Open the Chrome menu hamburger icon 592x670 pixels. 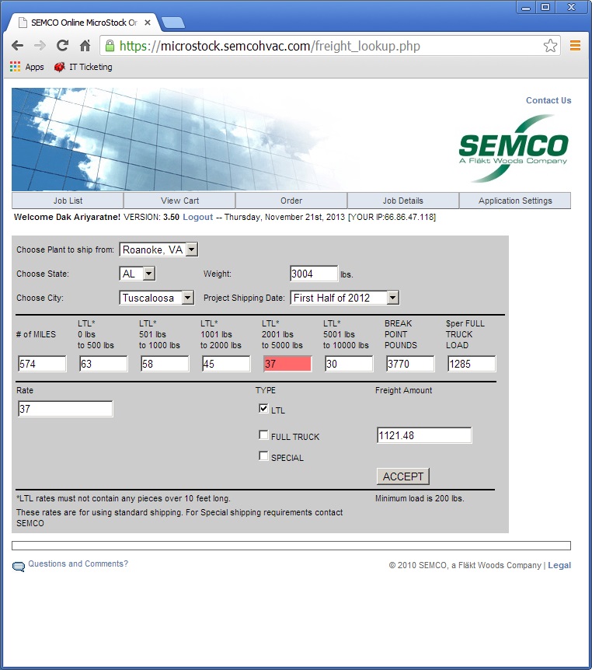point(576,46)
